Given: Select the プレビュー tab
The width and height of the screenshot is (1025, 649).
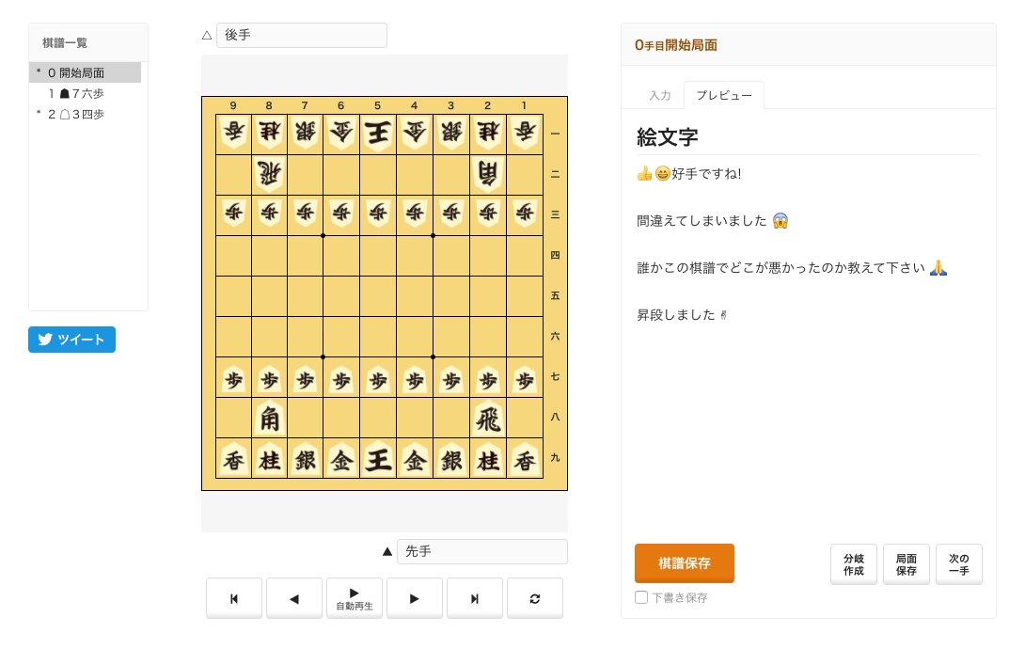Looking at the screenshot, I should 723,95.
